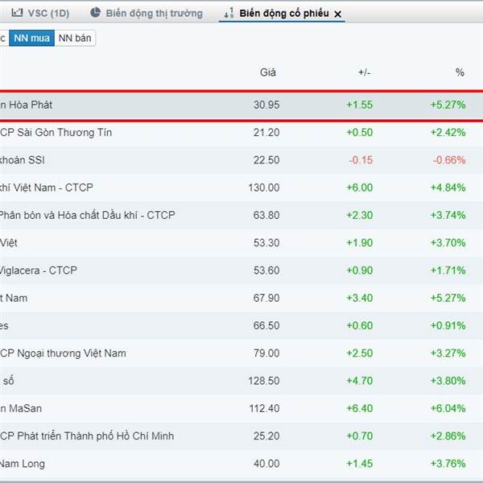This screenshot has width=483, height=483.
Task: Open the VSC (1D) chart tab
Action: click(x=40, y=13)
